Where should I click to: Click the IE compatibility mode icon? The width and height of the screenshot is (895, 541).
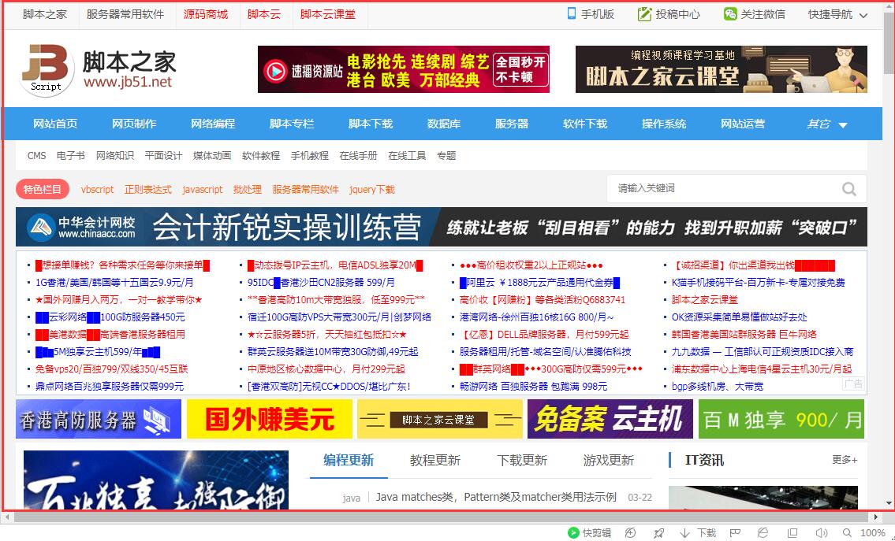(763, 532)
